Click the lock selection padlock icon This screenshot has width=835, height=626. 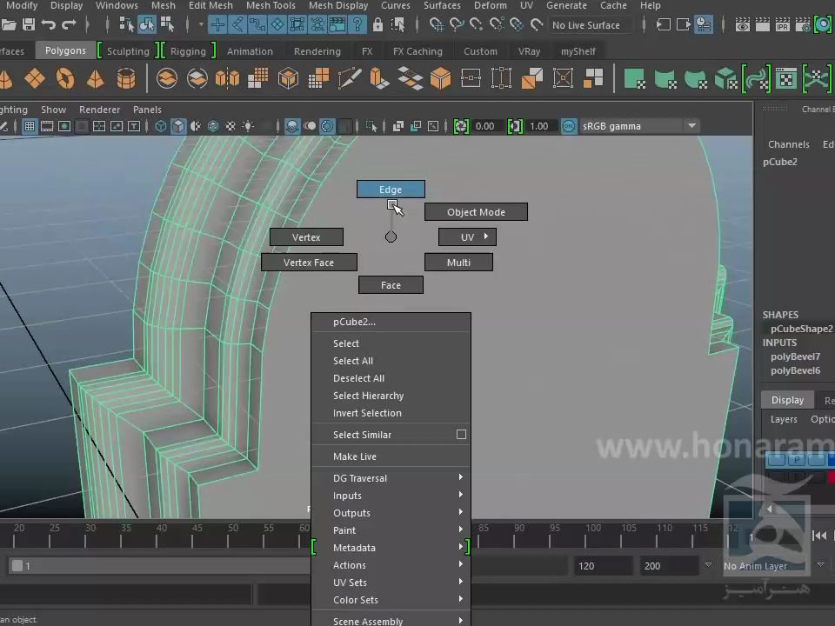tap(377, 24)
